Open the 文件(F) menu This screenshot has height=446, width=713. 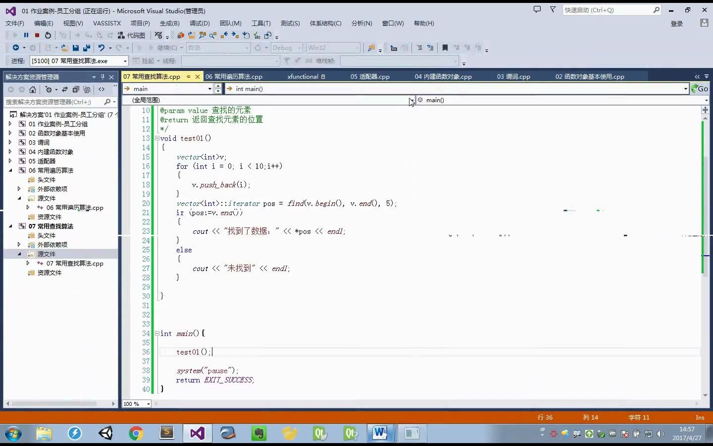click(x=14, y=23)
